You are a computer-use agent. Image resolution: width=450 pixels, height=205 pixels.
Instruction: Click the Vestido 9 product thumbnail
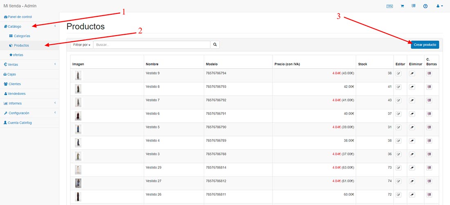pyautogui.click(x=78, y=76)
